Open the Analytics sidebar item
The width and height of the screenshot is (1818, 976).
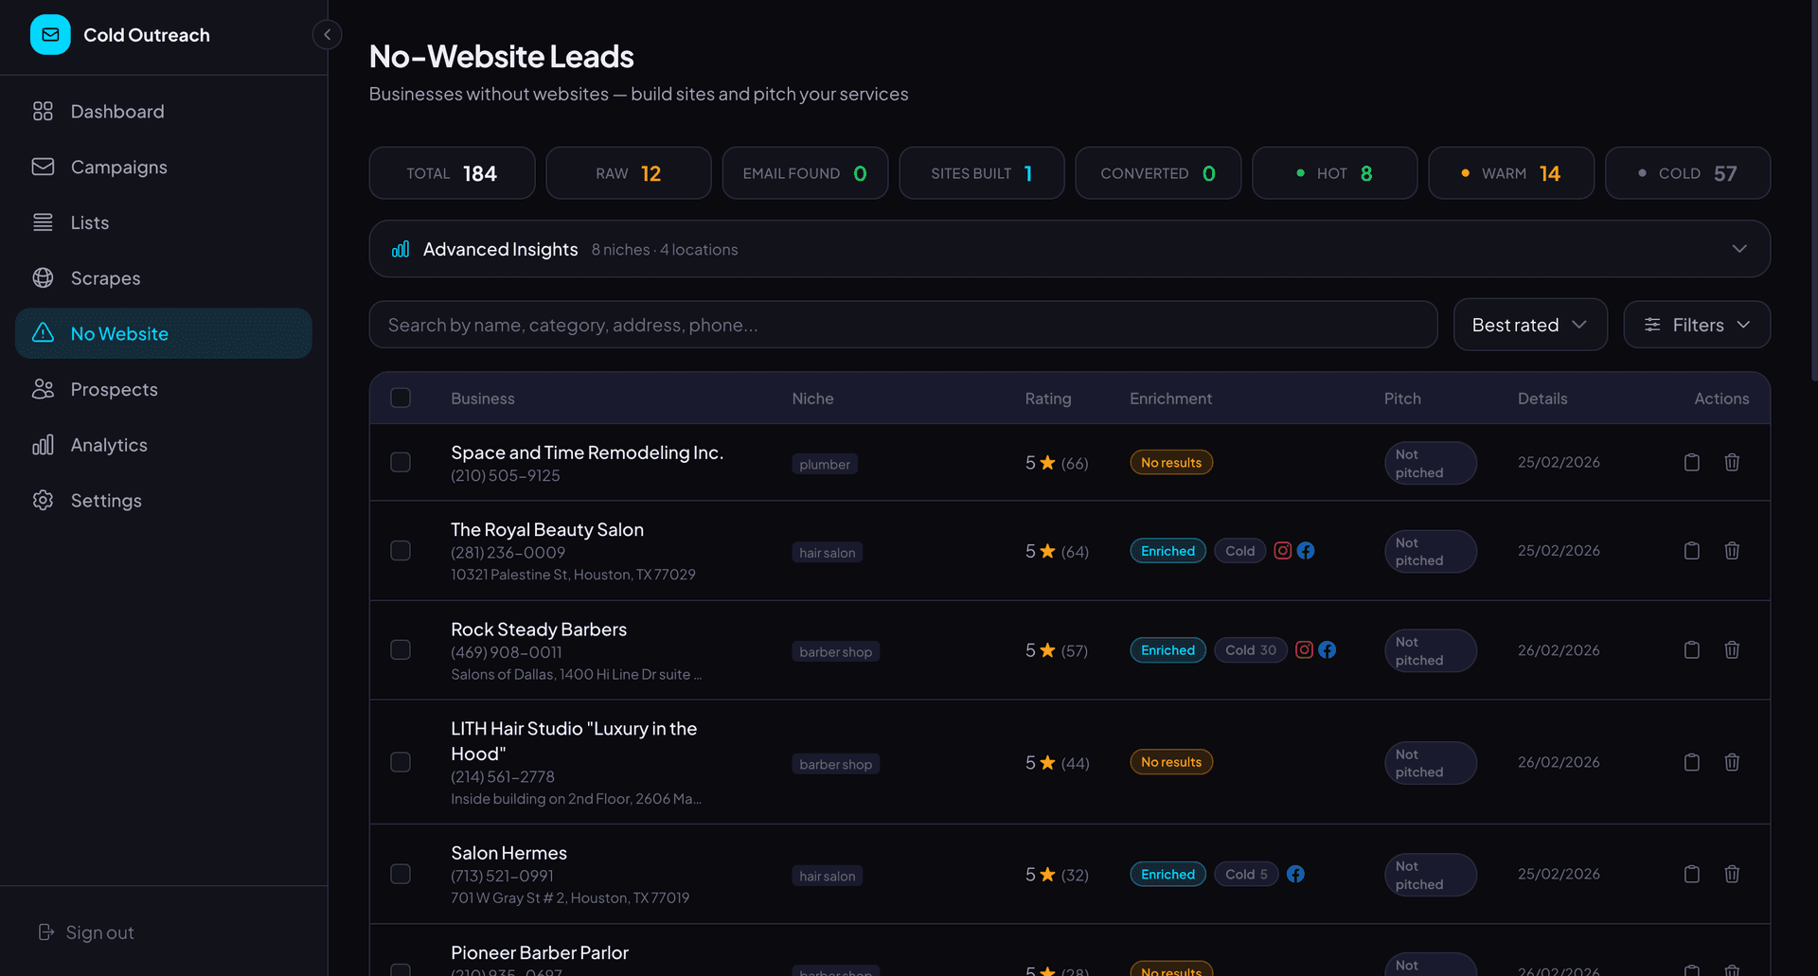pyautogui.click(x=109, y=445)
